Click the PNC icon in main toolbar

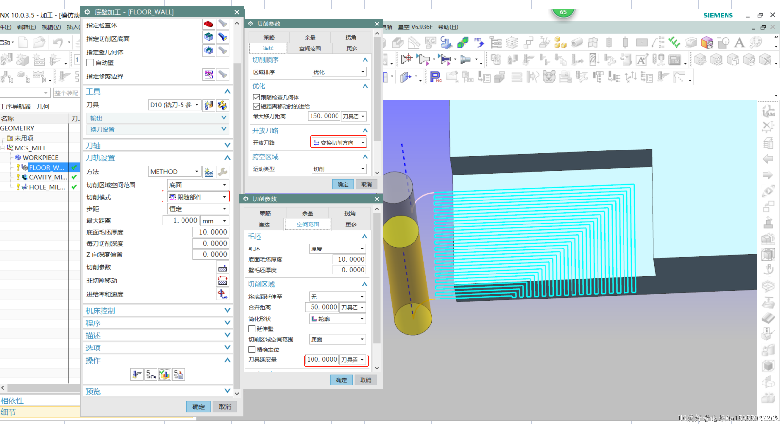[435, 77]
